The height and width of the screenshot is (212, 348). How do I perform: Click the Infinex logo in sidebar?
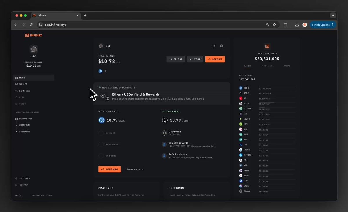[x=33, y=35]
